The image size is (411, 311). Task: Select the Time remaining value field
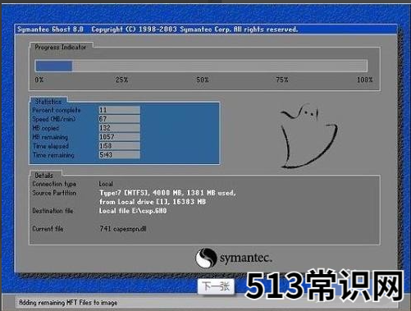tap(120, 155)
